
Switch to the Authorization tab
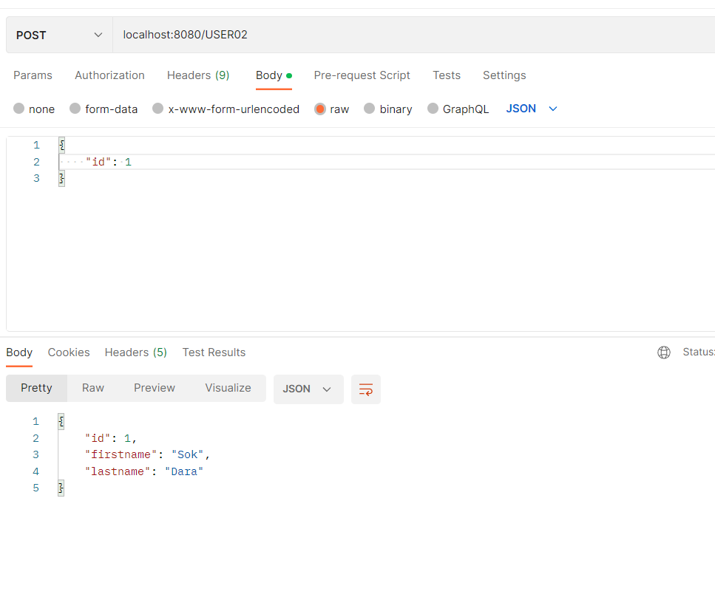109,75
